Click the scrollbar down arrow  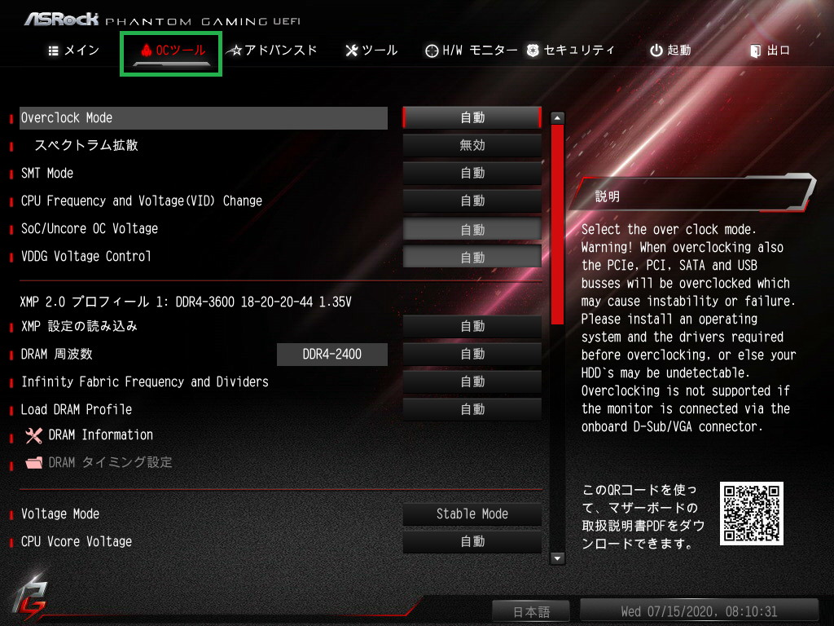click(557, 558)
